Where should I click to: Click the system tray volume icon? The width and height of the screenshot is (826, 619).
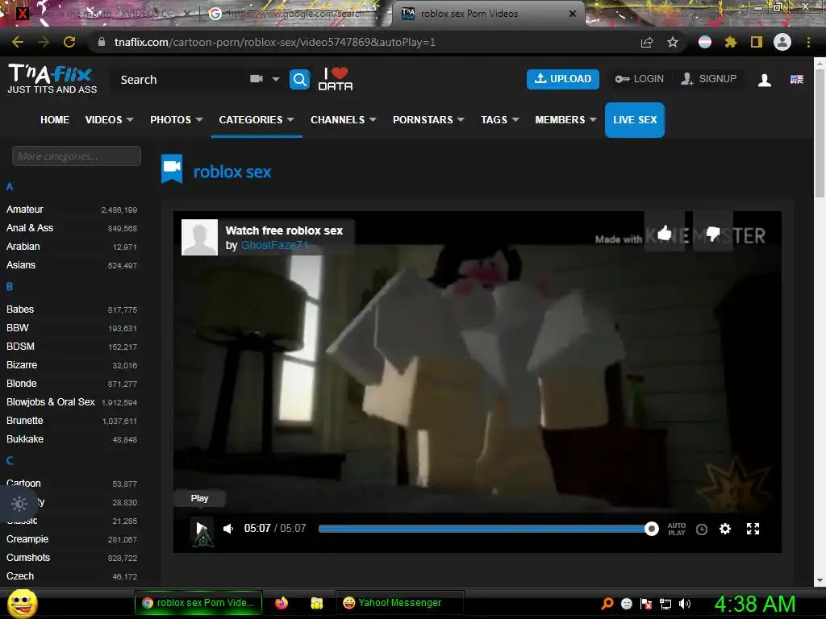pyautogui.click(x=685, y=604)
